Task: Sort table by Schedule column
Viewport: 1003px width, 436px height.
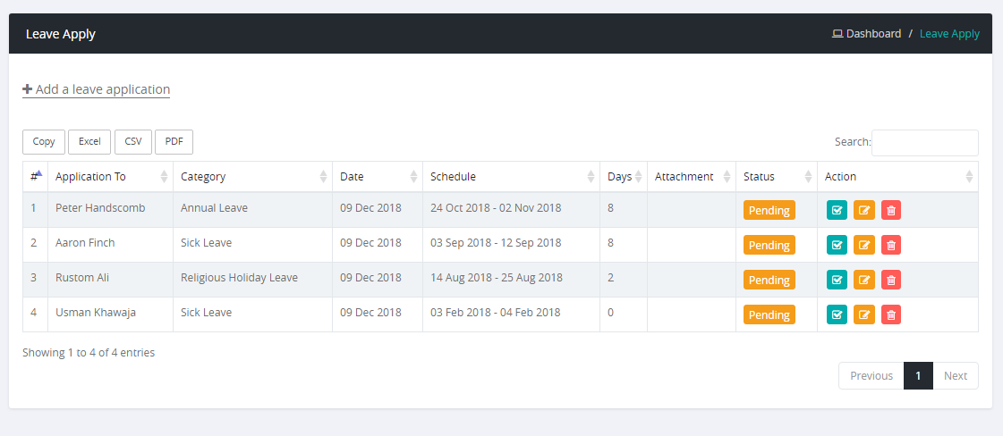Action: tap(511, 177)
